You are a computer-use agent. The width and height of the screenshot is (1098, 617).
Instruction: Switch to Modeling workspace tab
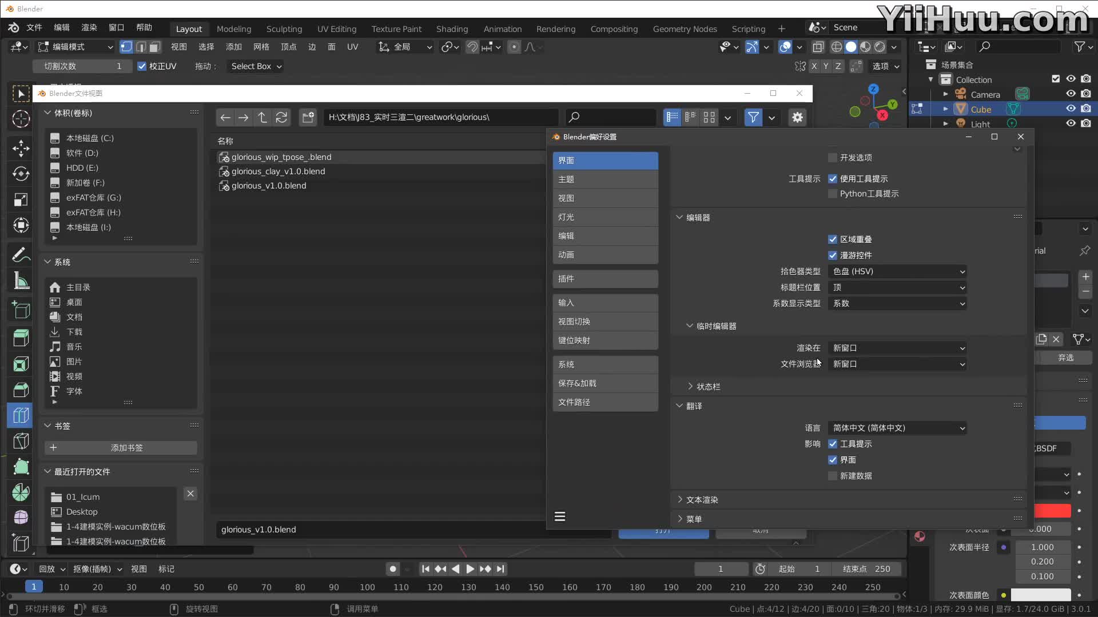pos(234,29)
